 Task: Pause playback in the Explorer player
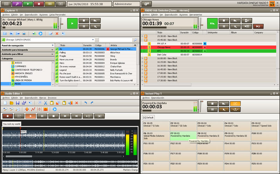point(84,26)
